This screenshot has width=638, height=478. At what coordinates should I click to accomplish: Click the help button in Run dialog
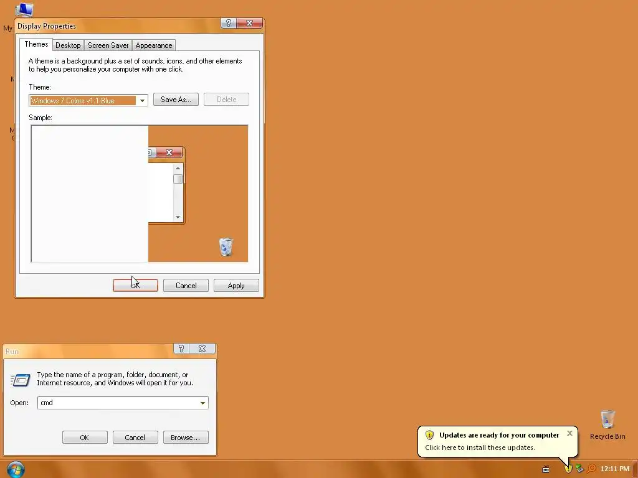[x=181, y=349]
